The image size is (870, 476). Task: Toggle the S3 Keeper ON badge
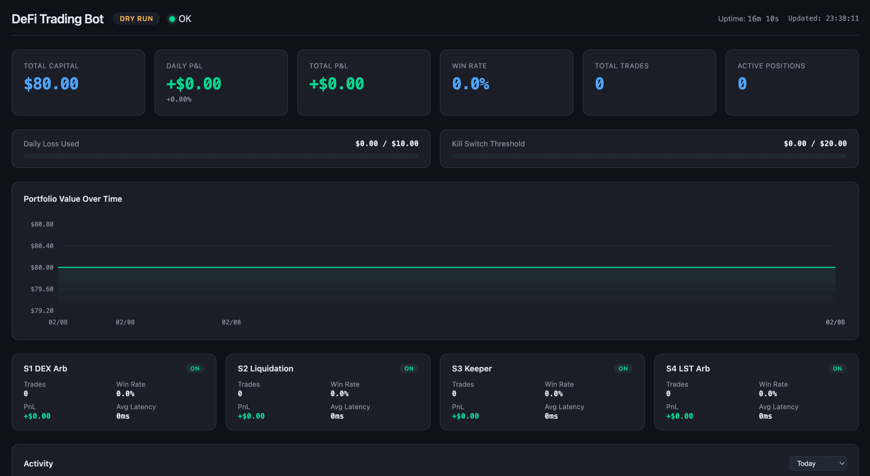pyautogui.click(x=623, y=369)
